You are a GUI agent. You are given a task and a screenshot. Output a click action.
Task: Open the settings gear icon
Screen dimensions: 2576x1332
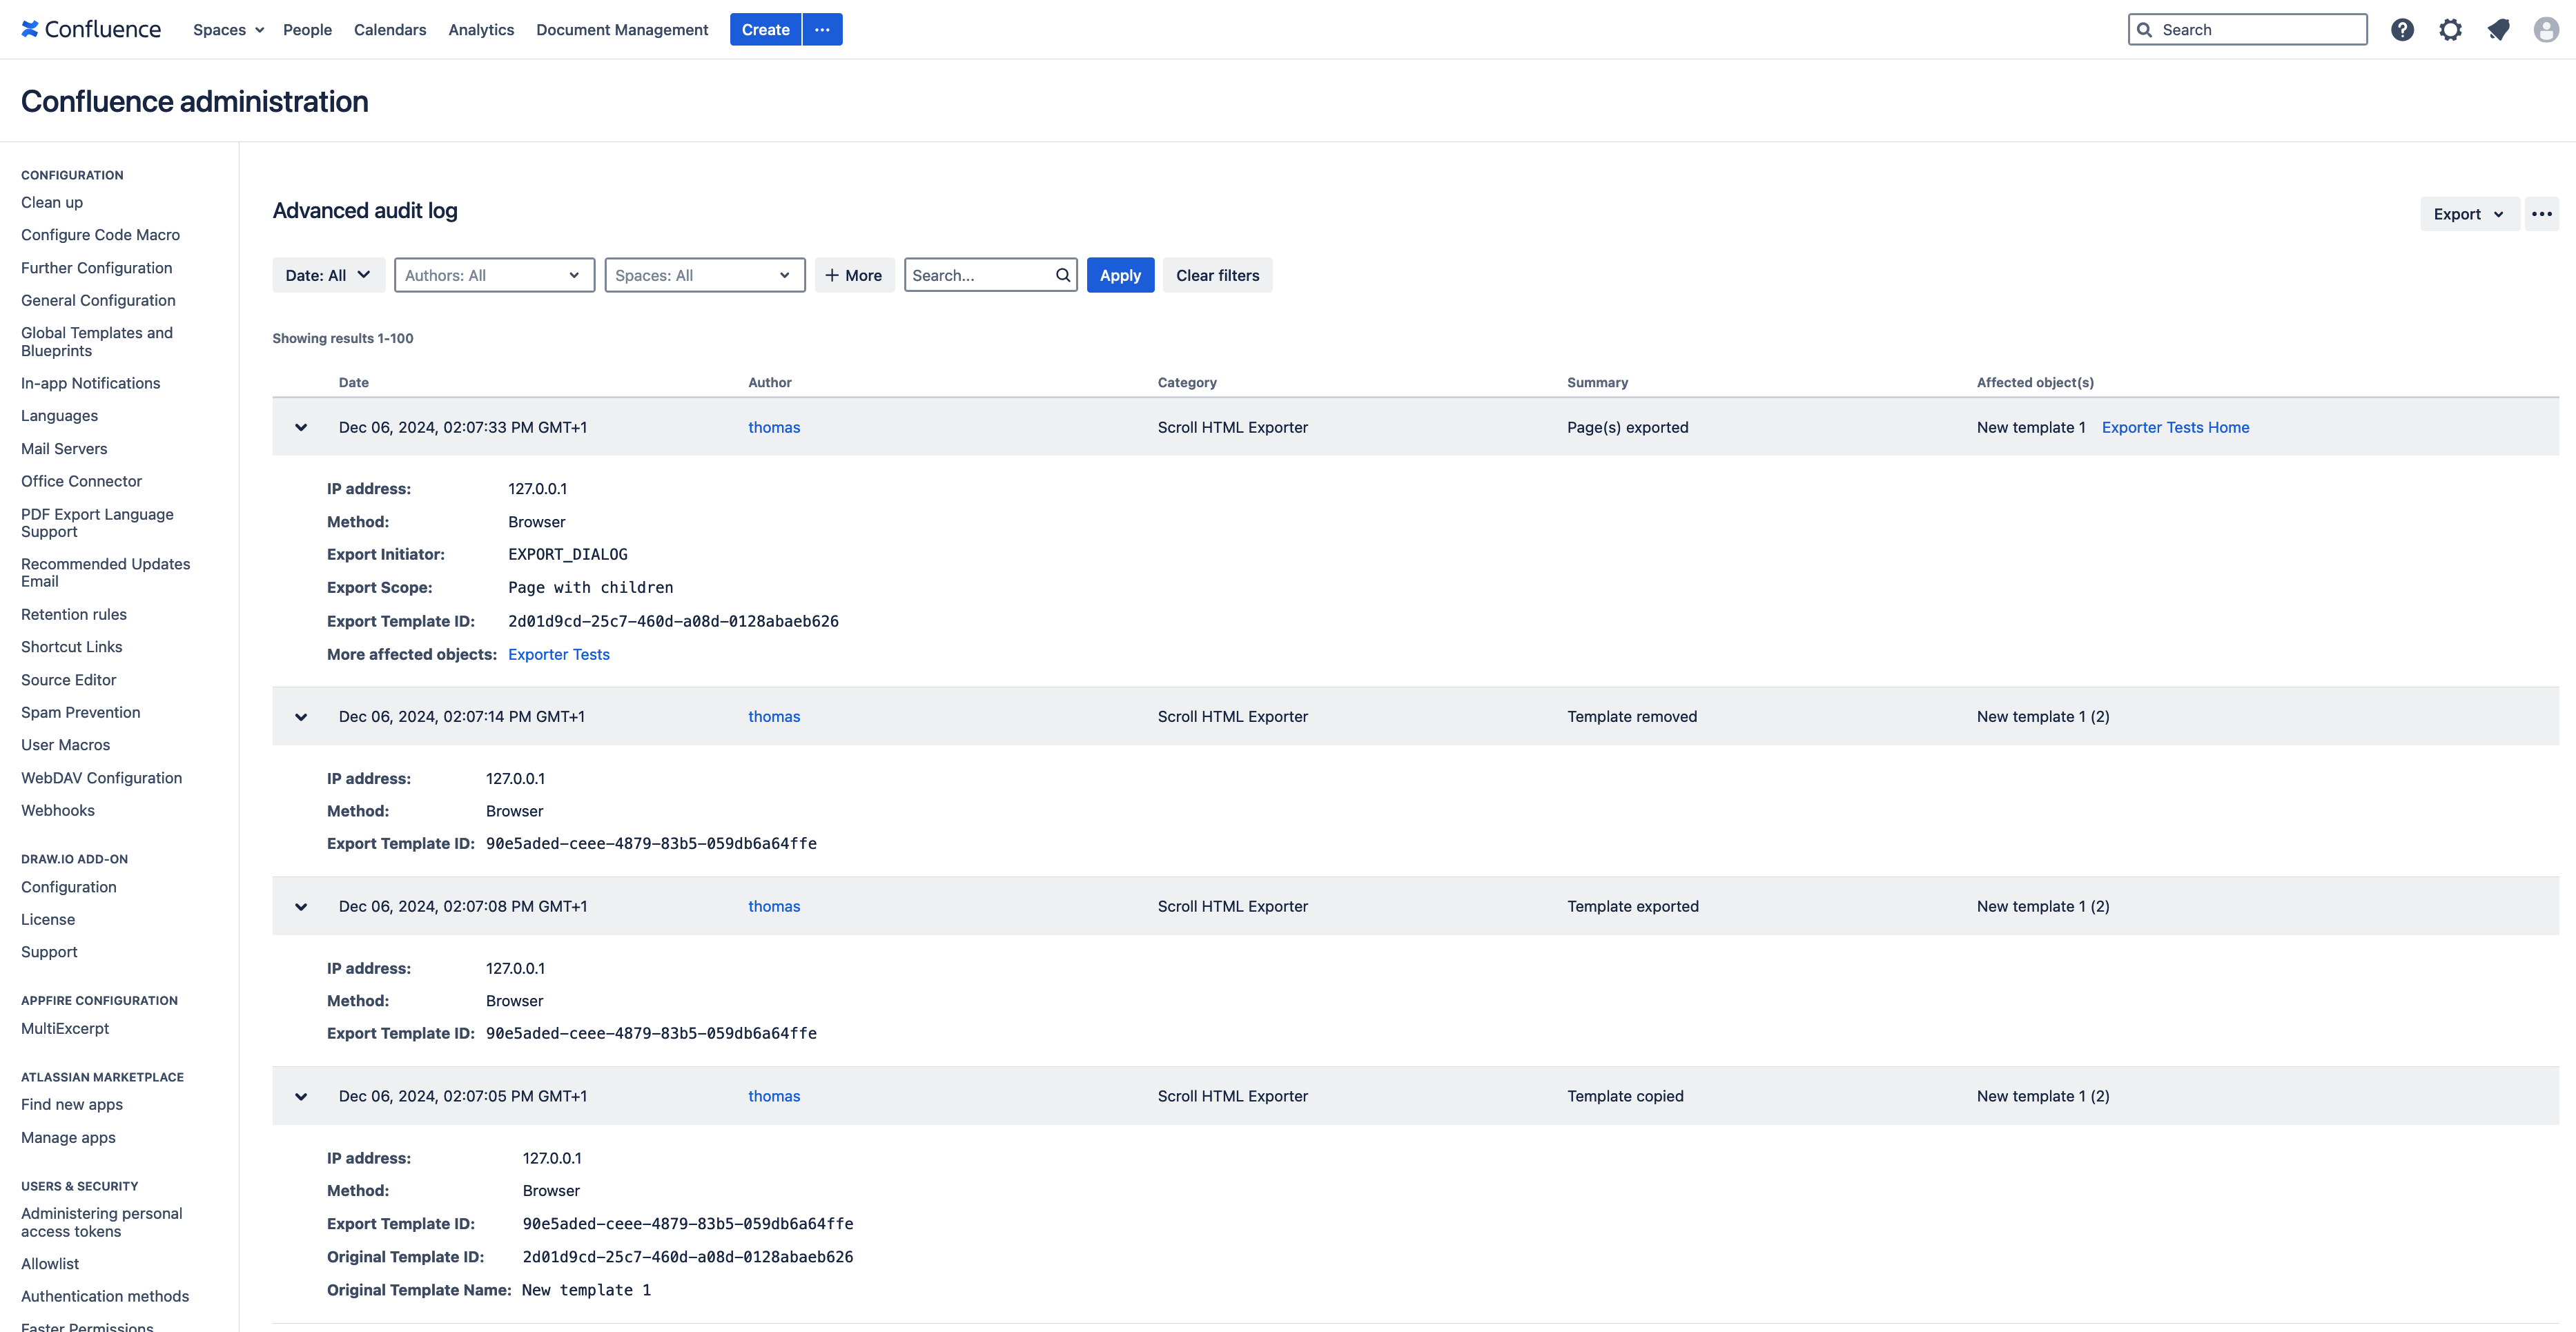click(x=2450, y=30)
